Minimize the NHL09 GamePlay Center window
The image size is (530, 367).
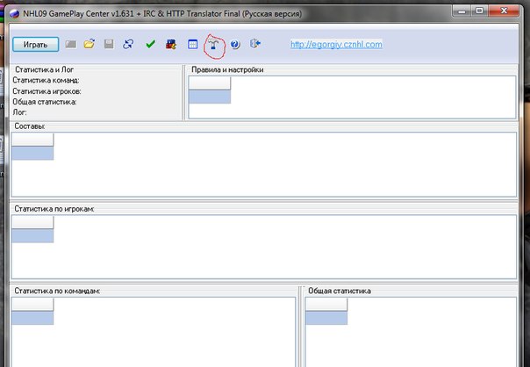462,11
